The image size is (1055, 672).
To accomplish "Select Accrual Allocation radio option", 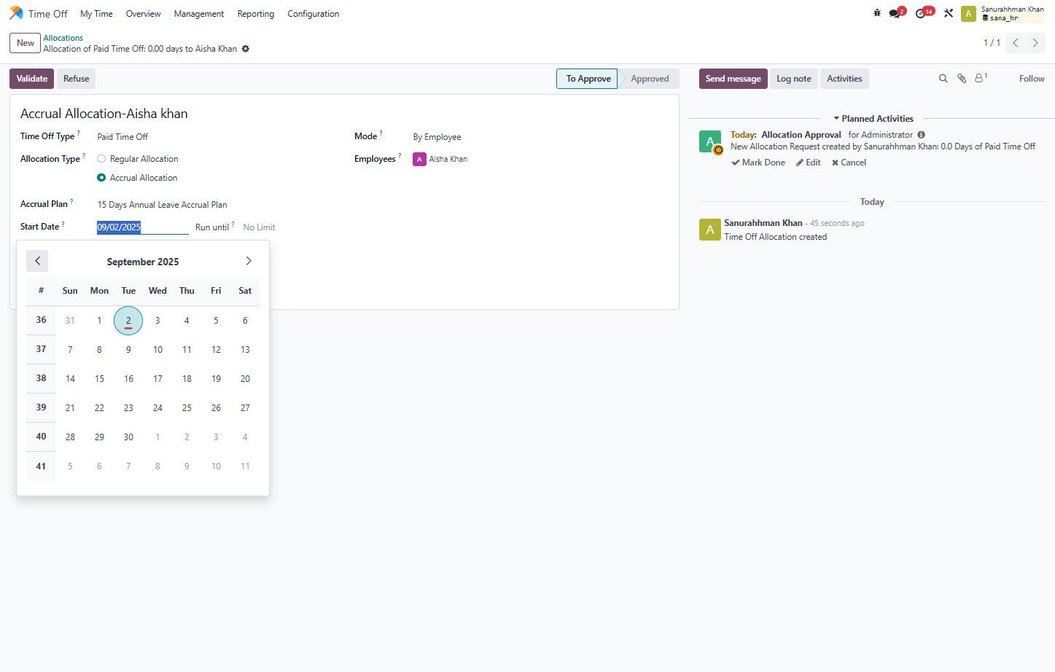I will coord(101,178).
